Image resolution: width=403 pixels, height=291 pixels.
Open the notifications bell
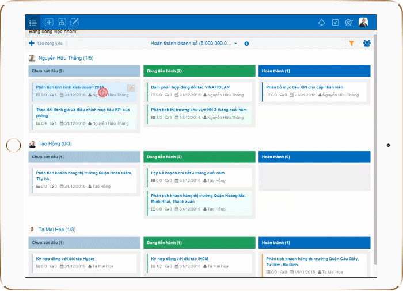[x=322, y=22]
